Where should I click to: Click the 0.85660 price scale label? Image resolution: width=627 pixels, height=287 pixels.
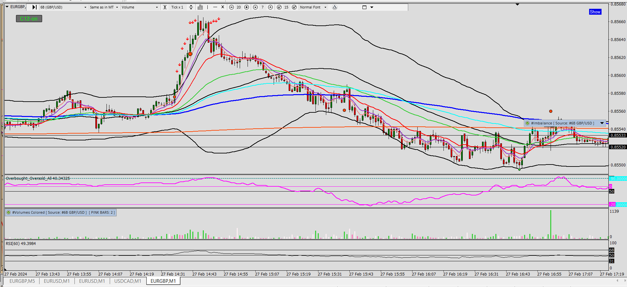coord(618,22)
